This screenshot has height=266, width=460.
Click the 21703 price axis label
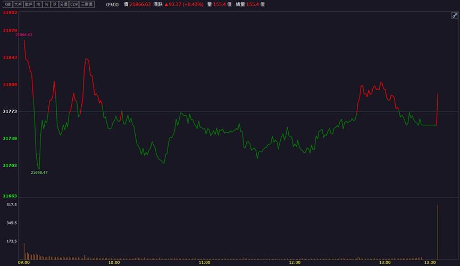click(x=10, y=166)
